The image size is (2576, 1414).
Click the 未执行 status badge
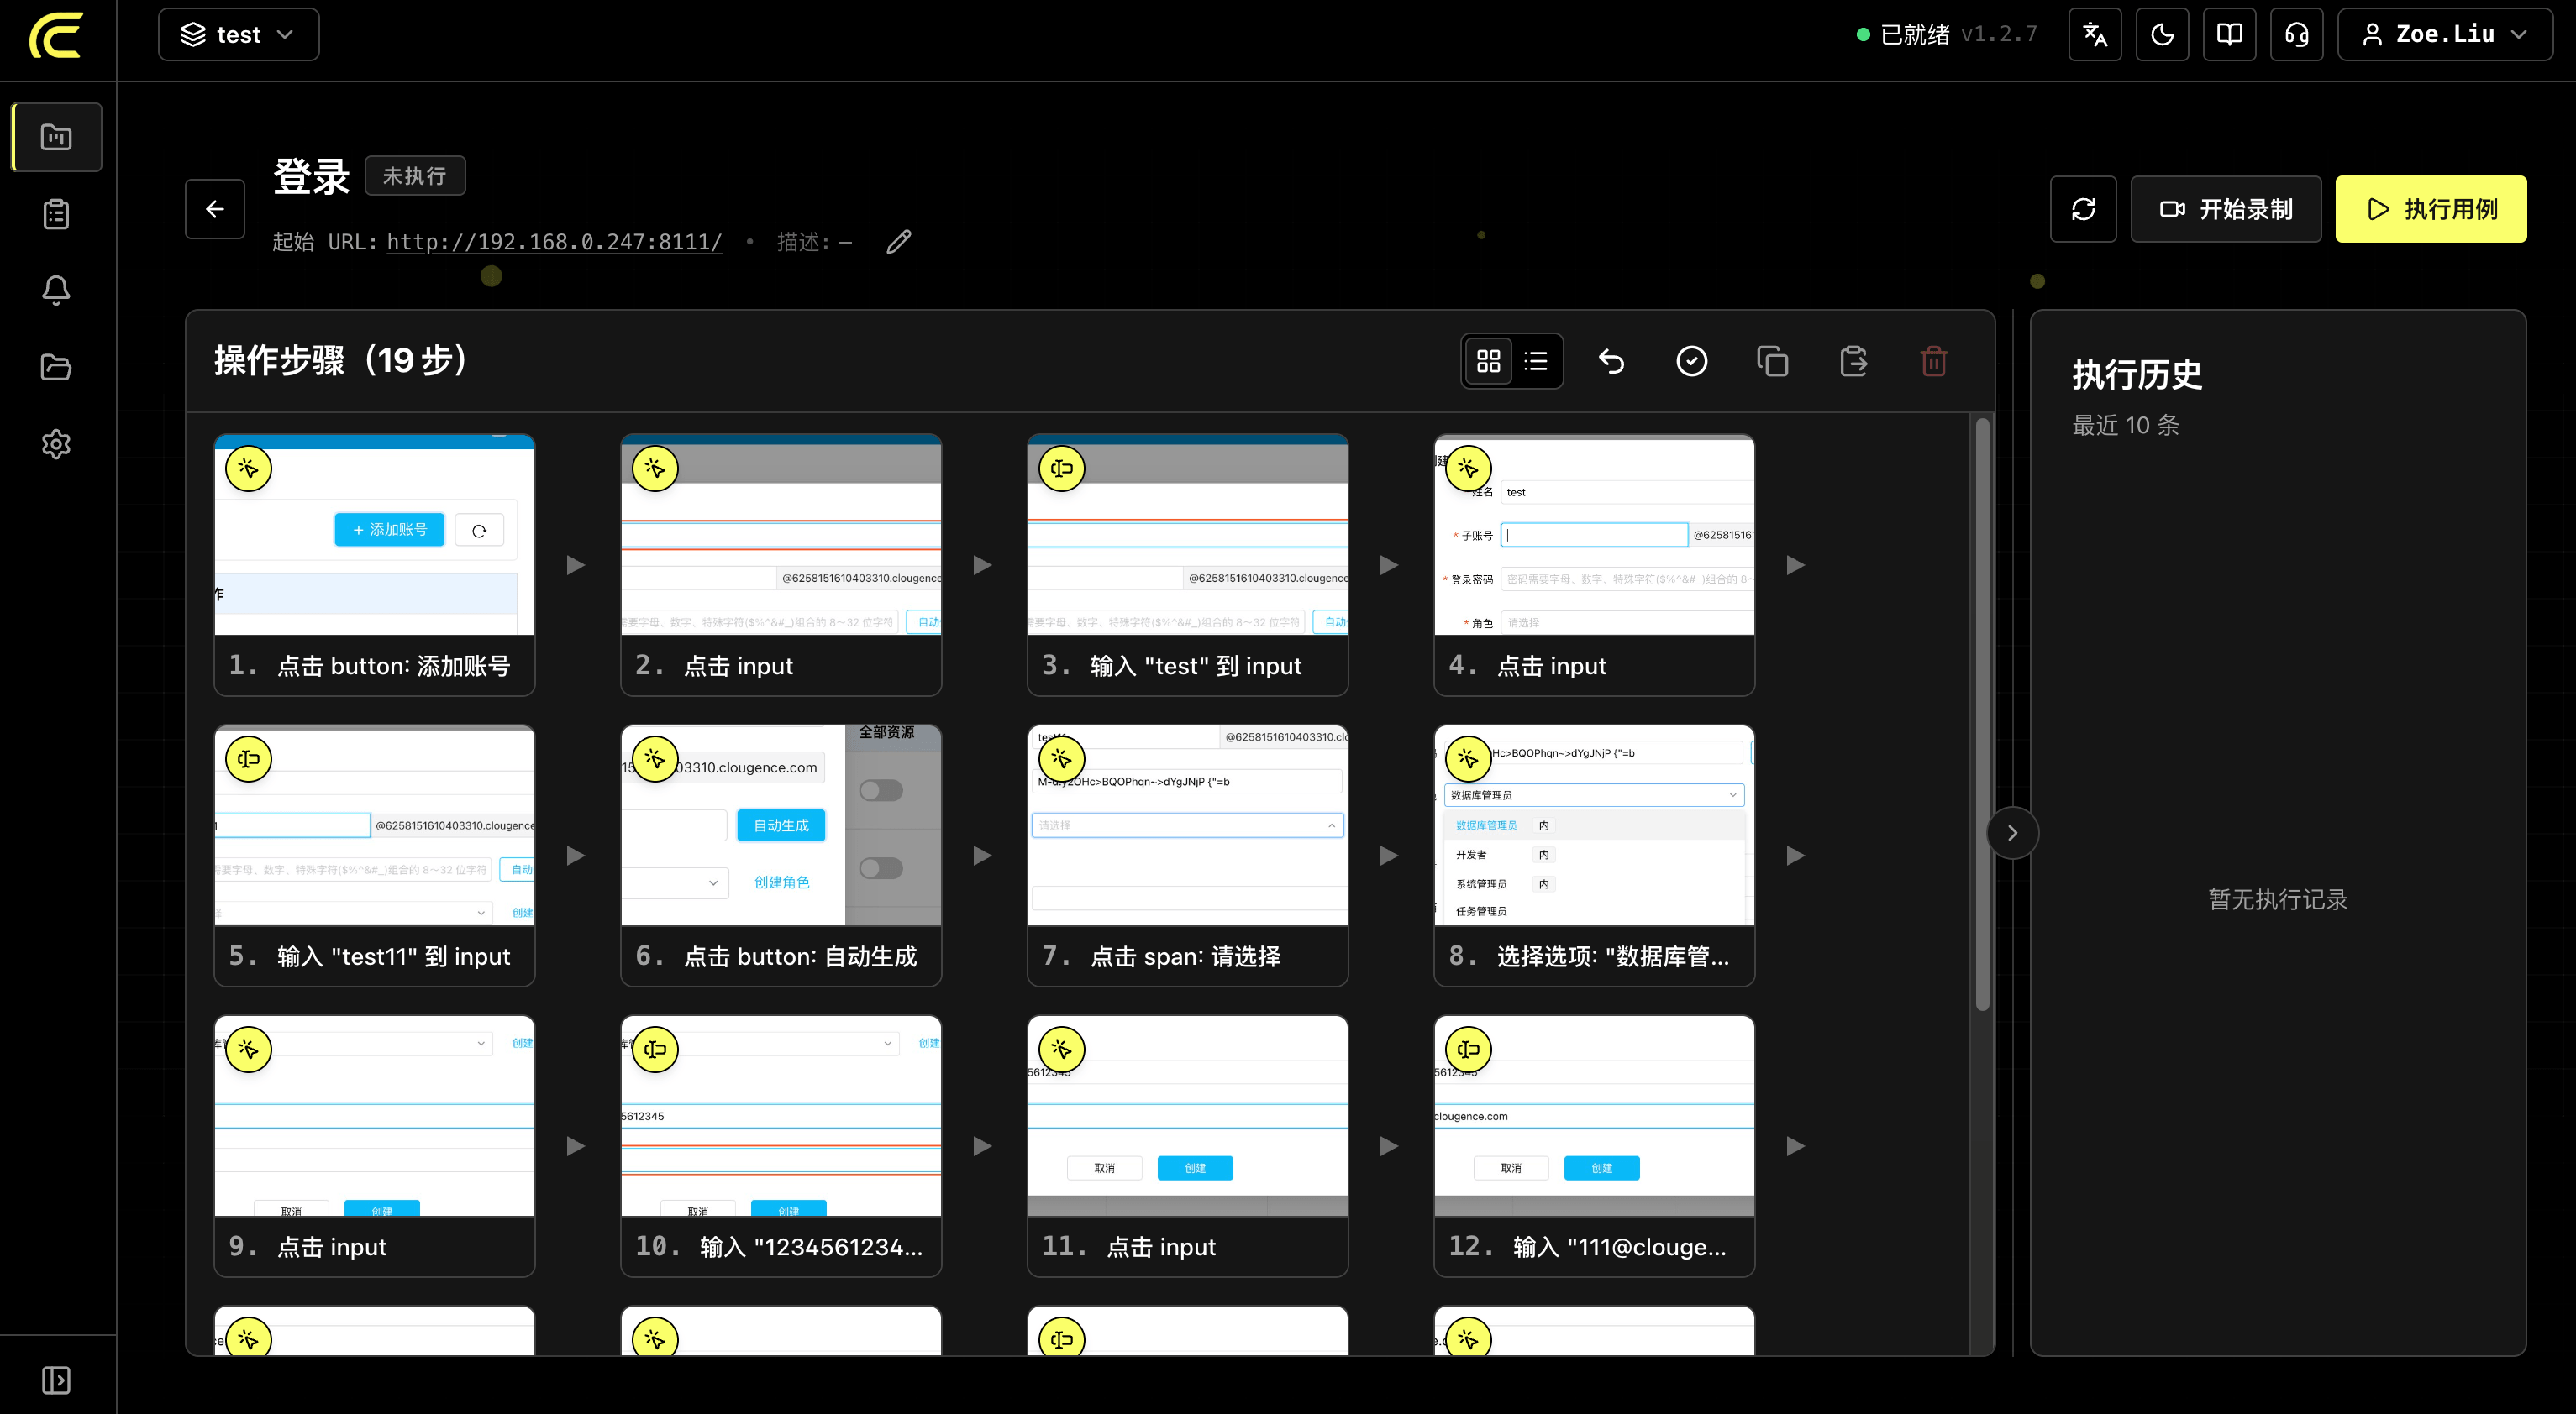click(415, 175)
